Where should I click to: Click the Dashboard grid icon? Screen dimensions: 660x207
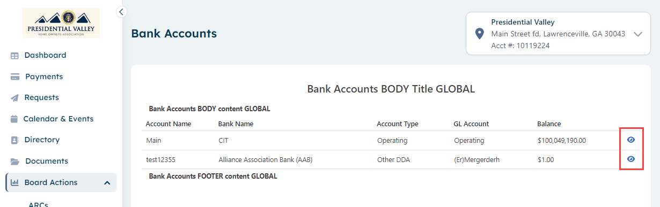(x=14, y=56)
